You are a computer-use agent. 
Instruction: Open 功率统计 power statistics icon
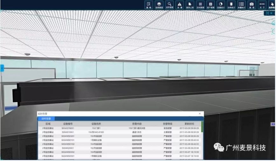pos(231,5)
